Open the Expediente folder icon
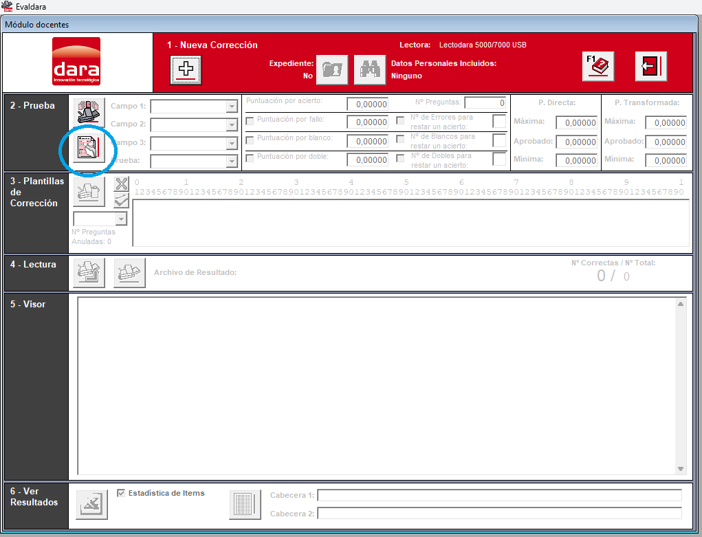This screenshot has width=702, height=537. click(332, 70)
